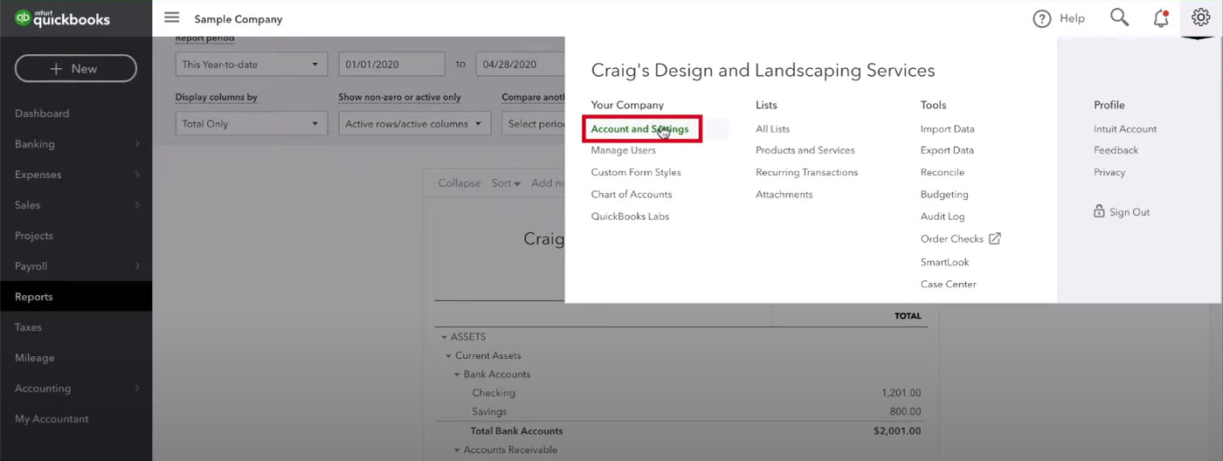The width and height of the screenshot is (1223, 461).
Task: Open Custom Form Styles
Action: (636, 172)
